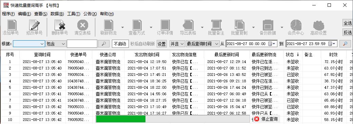
Task: Expand the 查看方式 dropdown arrow
Action: 151,27
